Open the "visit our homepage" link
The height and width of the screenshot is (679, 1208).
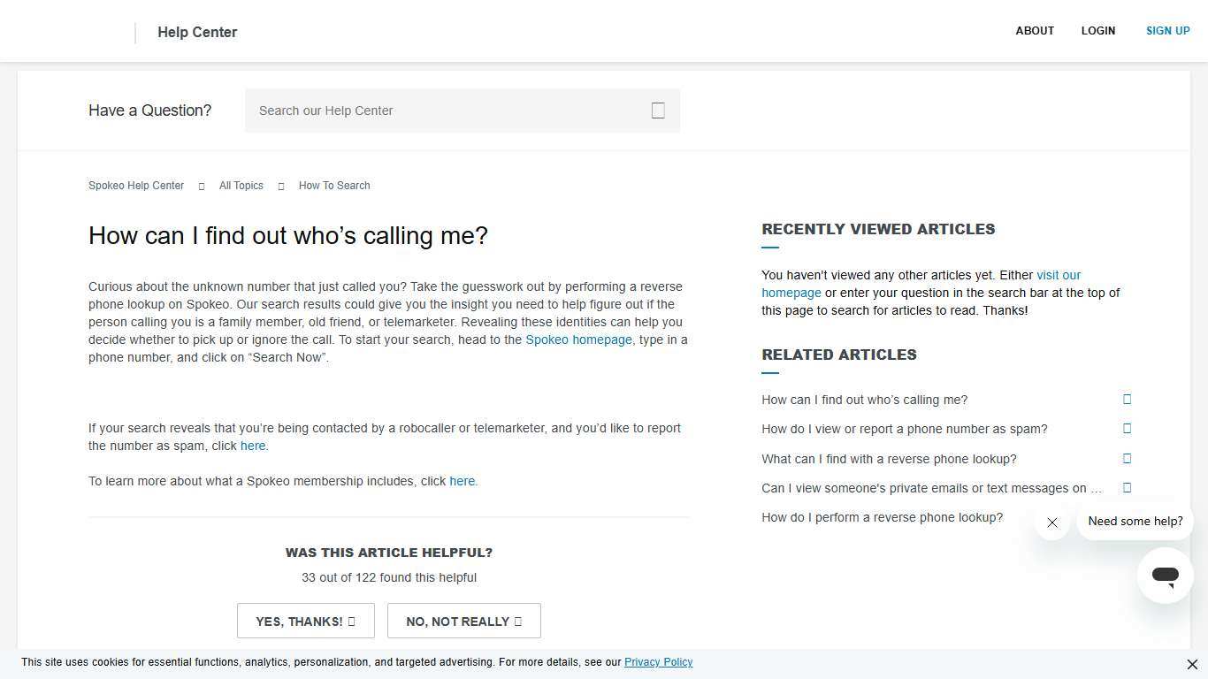(1059, 275)
